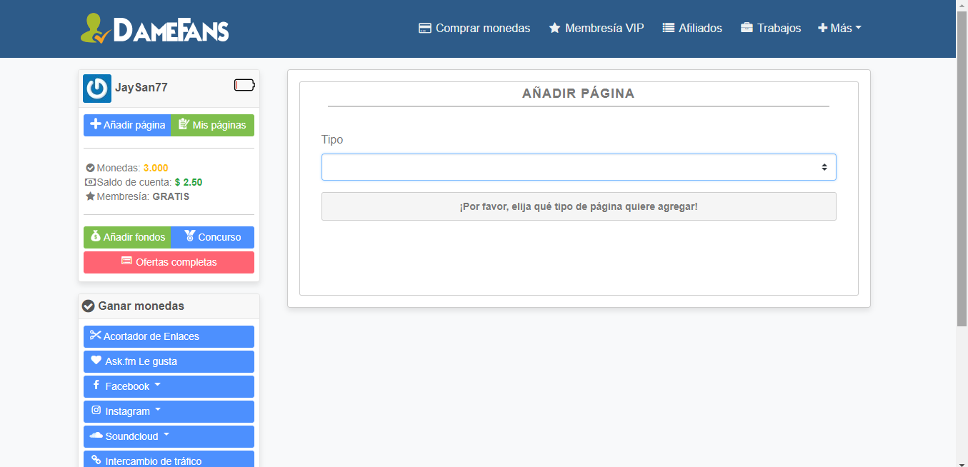This screenshot has width=968, height=467.
Task: Click the Instagram camera icon
Action: (96, 411)
